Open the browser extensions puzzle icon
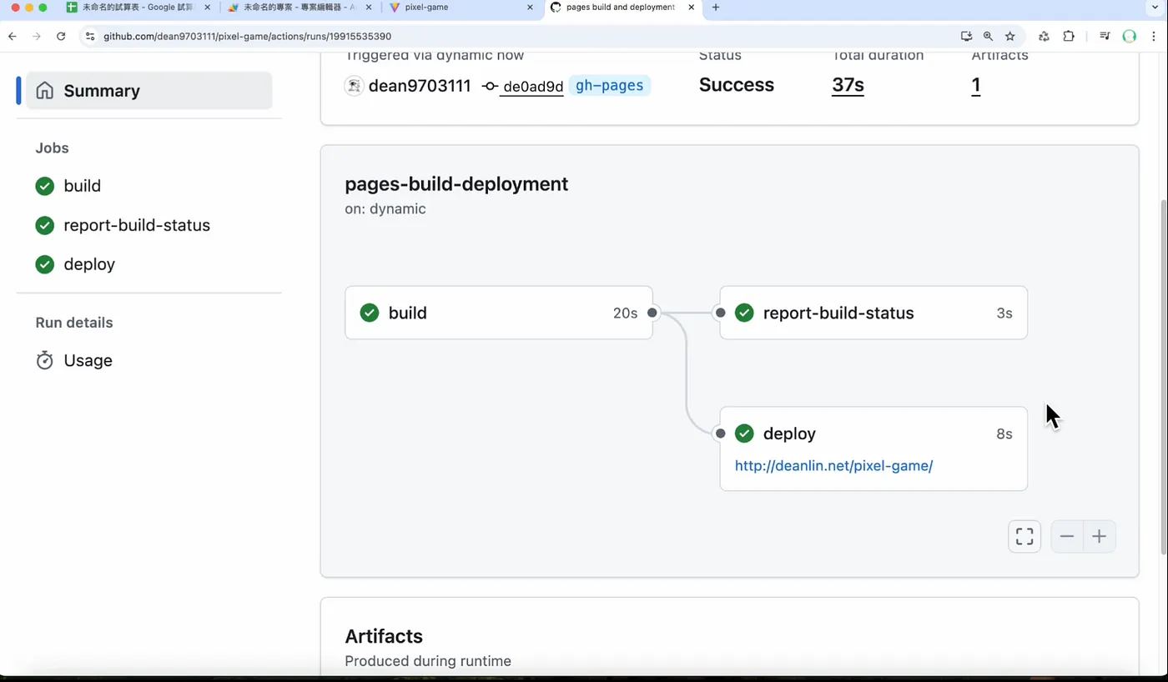This screenshot has height=682, width=1168. click(x=1069, y=37)
